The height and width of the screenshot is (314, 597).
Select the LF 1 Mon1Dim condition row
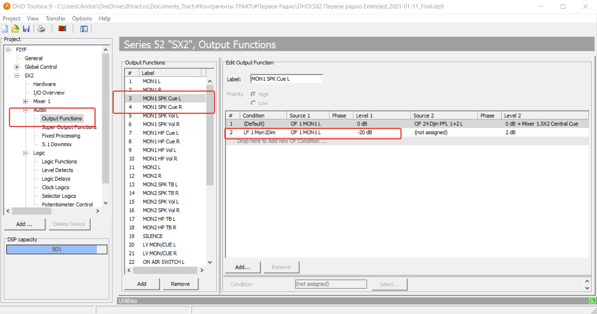point(407,132)
